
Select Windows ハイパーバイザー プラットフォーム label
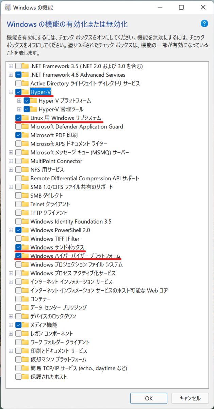pos(76,256)
